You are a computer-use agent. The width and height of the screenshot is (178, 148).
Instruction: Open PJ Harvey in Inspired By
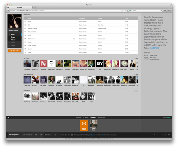tap(27, 96)
